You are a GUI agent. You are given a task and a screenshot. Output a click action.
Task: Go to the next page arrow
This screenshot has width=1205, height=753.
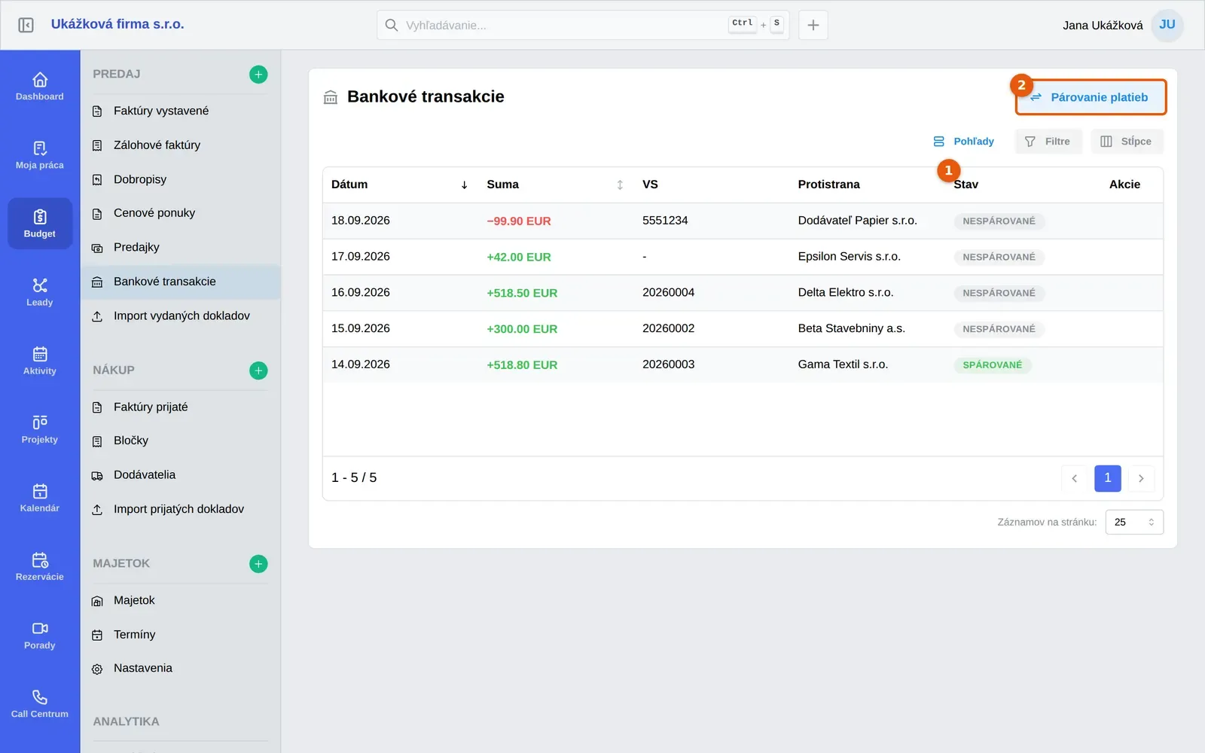pos(1141,478)
